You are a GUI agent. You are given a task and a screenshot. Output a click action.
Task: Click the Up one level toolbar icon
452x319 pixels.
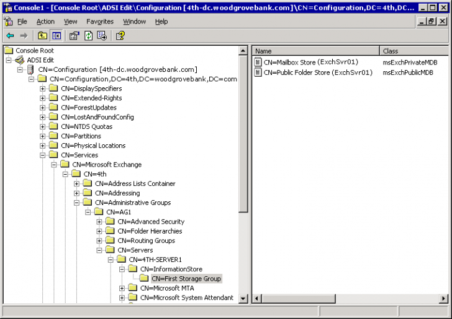coord(43,36)
